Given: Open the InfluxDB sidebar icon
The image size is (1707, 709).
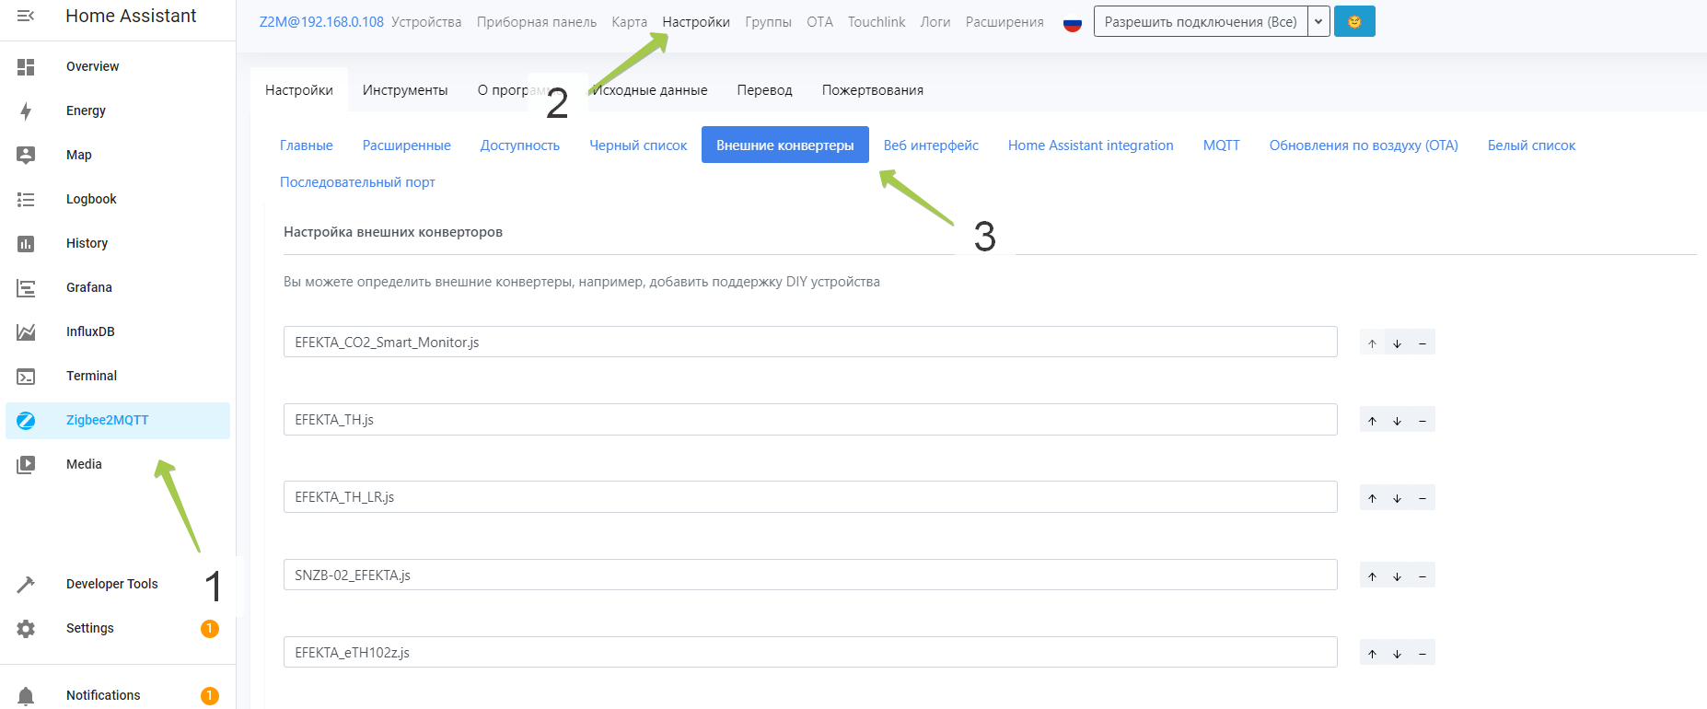Looking at the screenshot, I should click(x=26, y=331).
